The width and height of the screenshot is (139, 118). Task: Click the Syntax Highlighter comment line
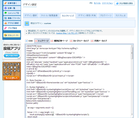click(x=37, y=87)
